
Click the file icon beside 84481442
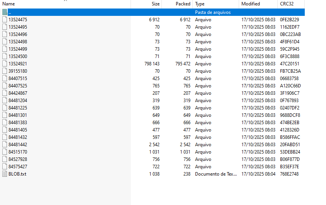click(5, 144)
